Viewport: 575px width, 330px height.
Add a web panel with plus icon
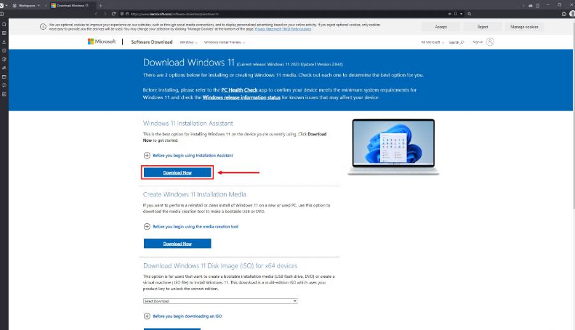tap(4, 94)
